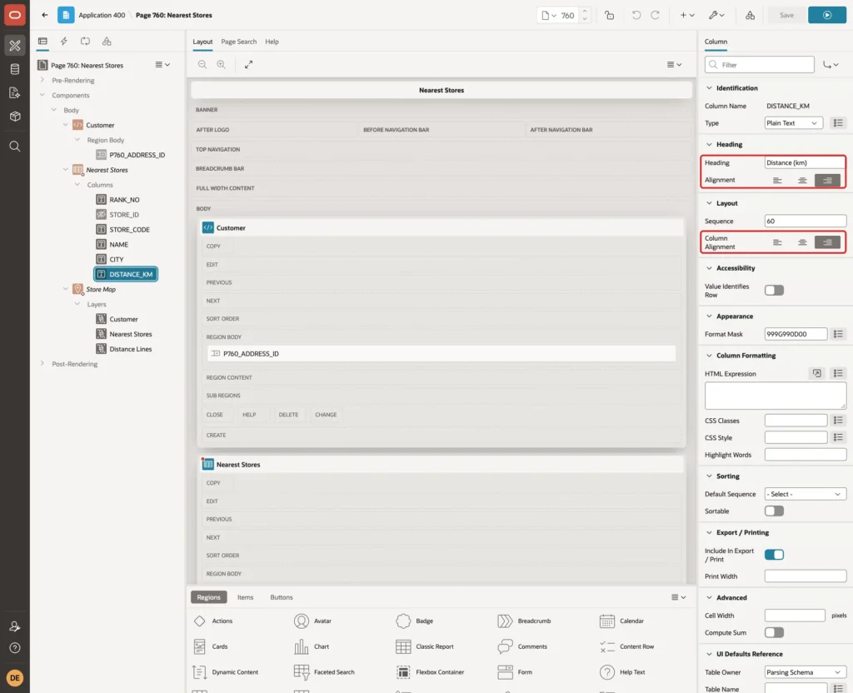Screen dimensions: 853x693
Task: Open the SQL Workshop database icon in sidebar
Action: (x=15, y=69)
